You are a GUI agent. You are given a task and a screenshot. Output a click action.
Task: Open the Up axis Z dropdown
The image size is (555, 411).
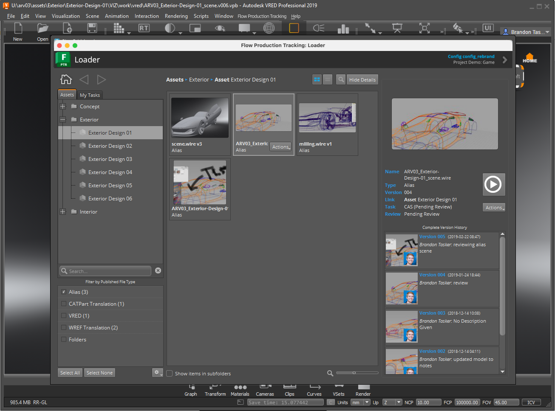pos(392,402)
